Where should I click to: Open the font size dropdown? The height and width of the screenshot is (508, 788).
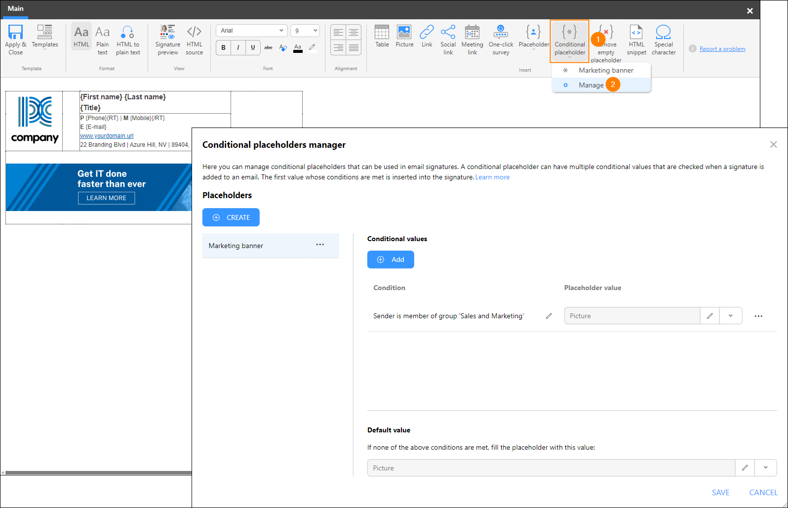(305, 31)
